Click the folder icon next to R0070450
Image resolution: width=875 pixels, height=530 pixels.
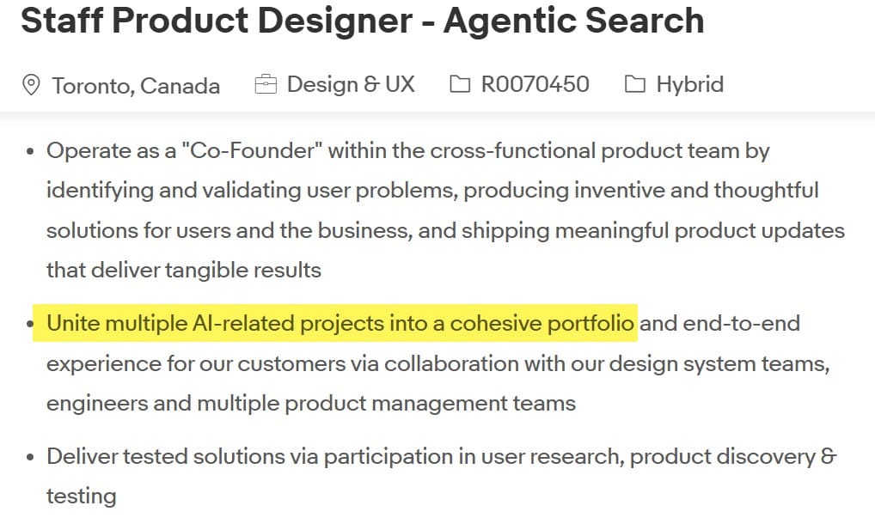(460, 84)
